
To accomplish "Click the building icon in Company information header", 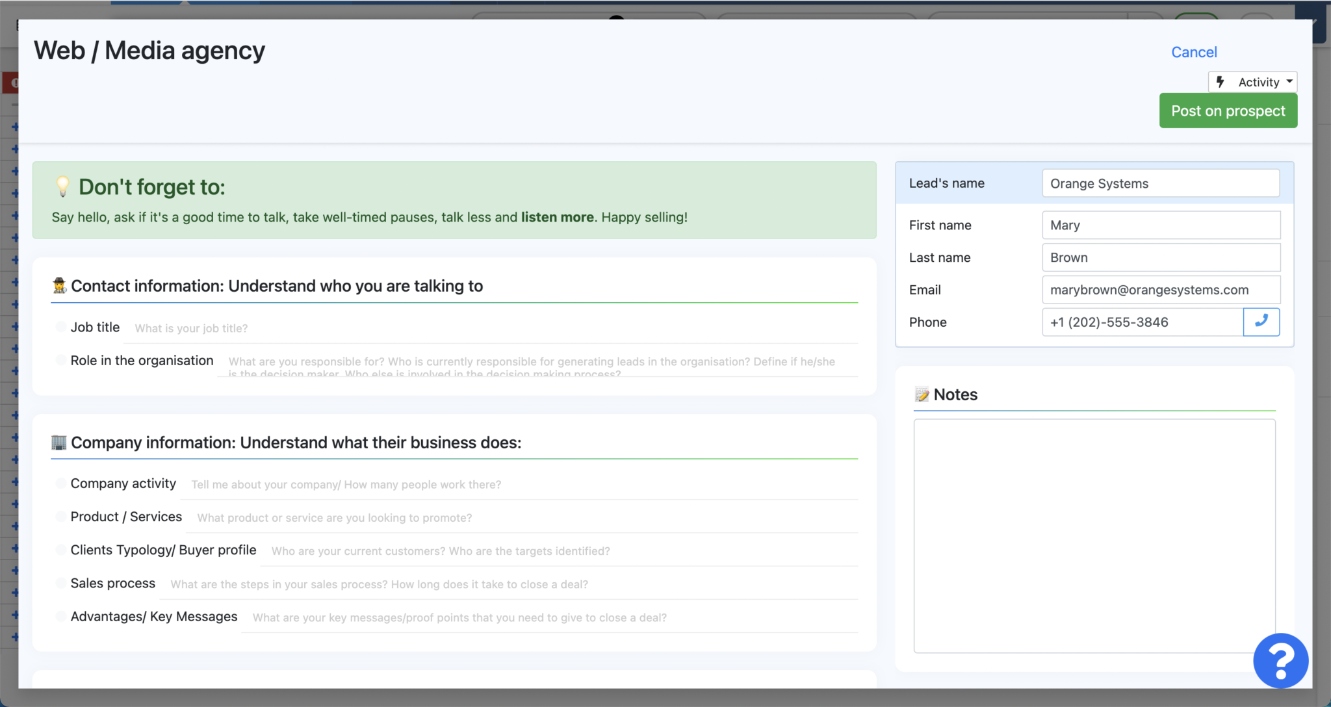I will point(58,443).
